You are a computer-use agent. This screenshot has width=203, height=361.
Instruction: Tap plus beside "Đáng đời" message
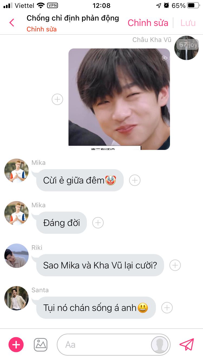coord(98,223)
